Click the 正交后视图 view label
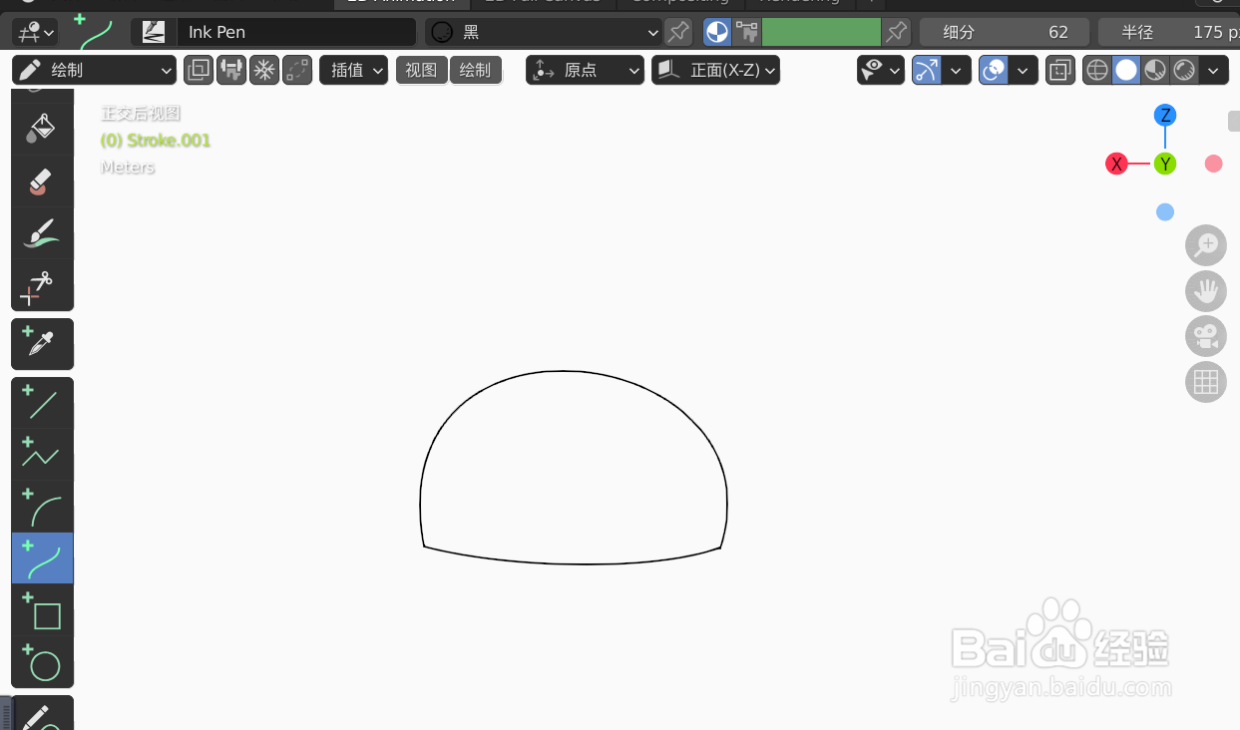1240x730 pixels. pos(141,114)
